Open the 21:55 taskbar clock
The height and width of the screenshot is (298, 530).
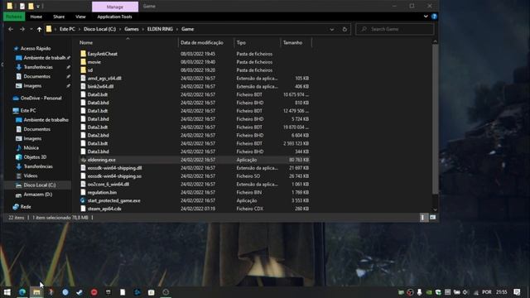click(502, 292)
